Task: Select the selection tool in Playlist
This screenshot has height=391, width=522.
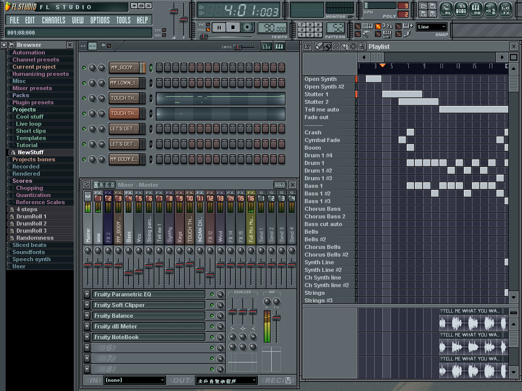Action: click(x=353, y=46)
